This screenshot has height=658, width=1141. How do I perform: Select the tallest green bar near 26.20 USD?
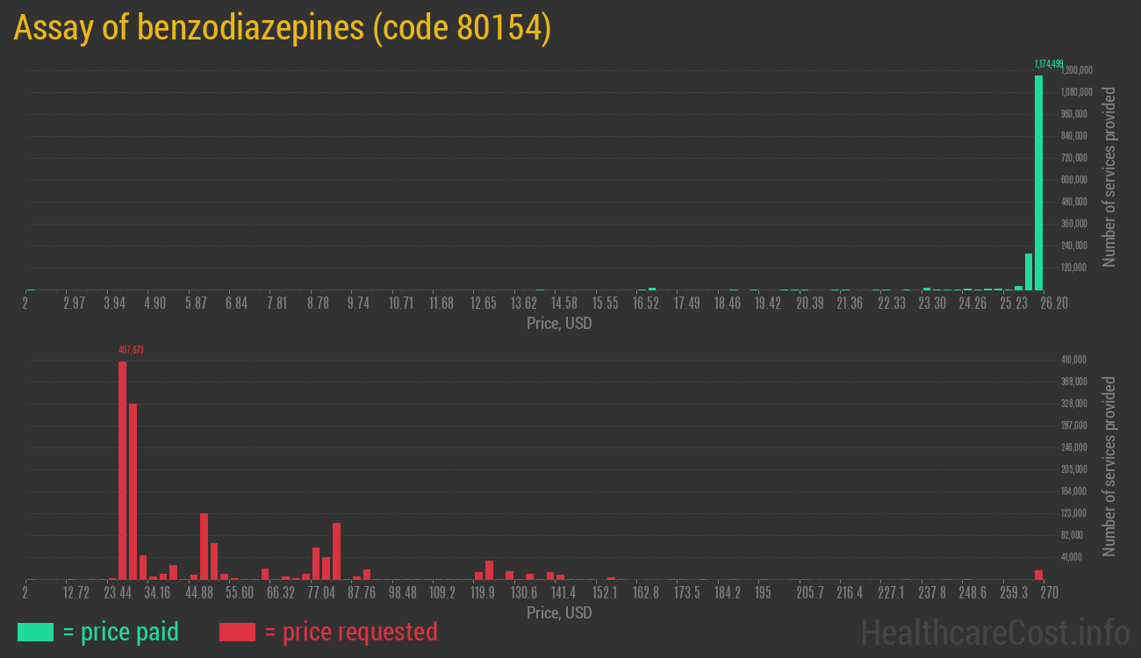click(x=1039, y=182)
